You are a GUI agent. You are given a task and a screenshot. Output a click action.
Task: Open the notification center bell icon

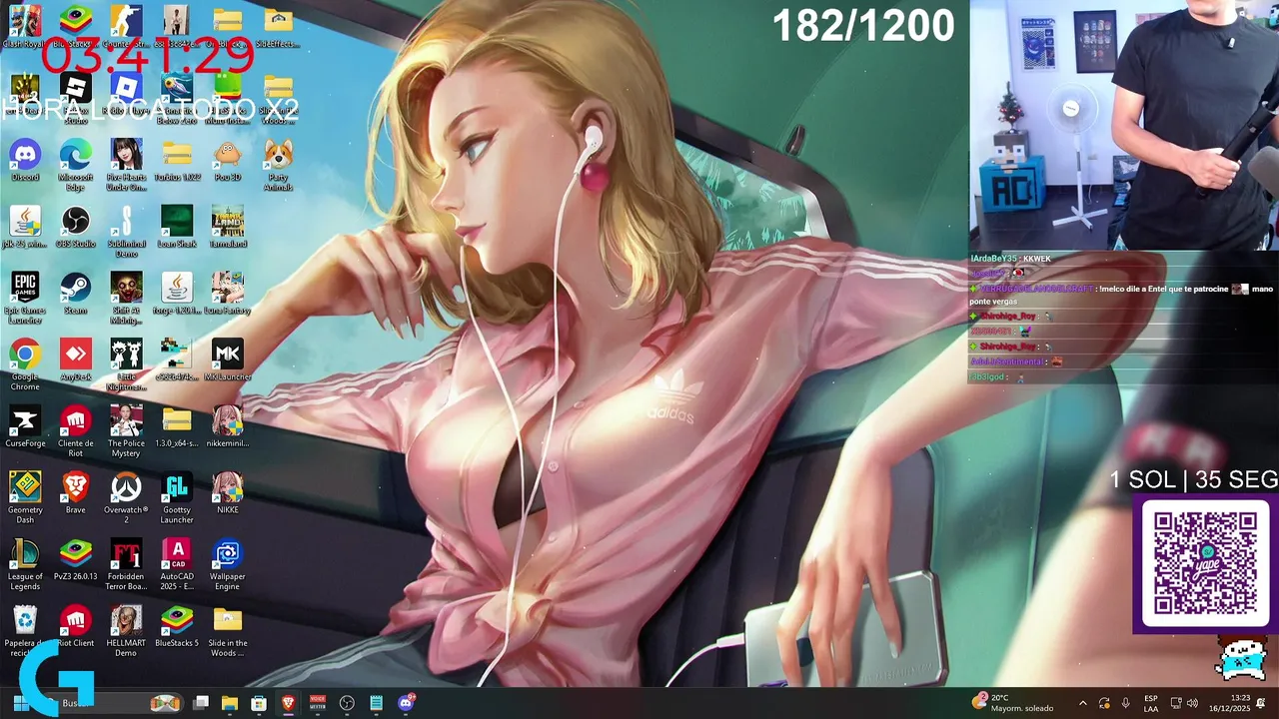pyautogui.click(x=1261, y=703)
